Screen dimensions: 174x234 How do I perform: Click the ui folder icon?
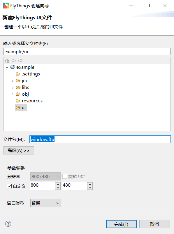(x=18, y=107)
